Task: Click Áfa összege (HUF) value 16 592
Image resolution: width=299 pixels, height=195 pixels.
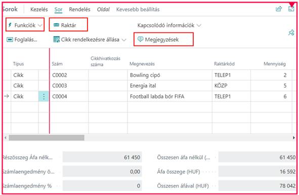Action: (x=257, y=172)
